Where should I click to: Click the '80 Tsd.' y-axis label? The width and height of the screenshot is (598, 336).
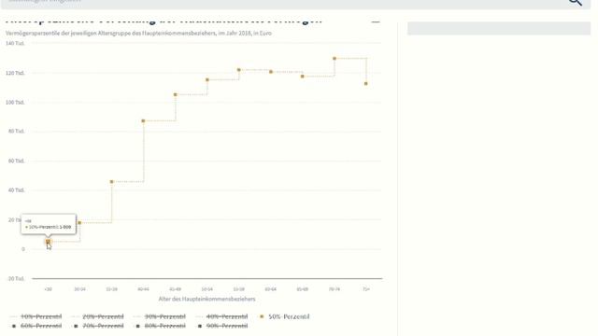point(17,131)
